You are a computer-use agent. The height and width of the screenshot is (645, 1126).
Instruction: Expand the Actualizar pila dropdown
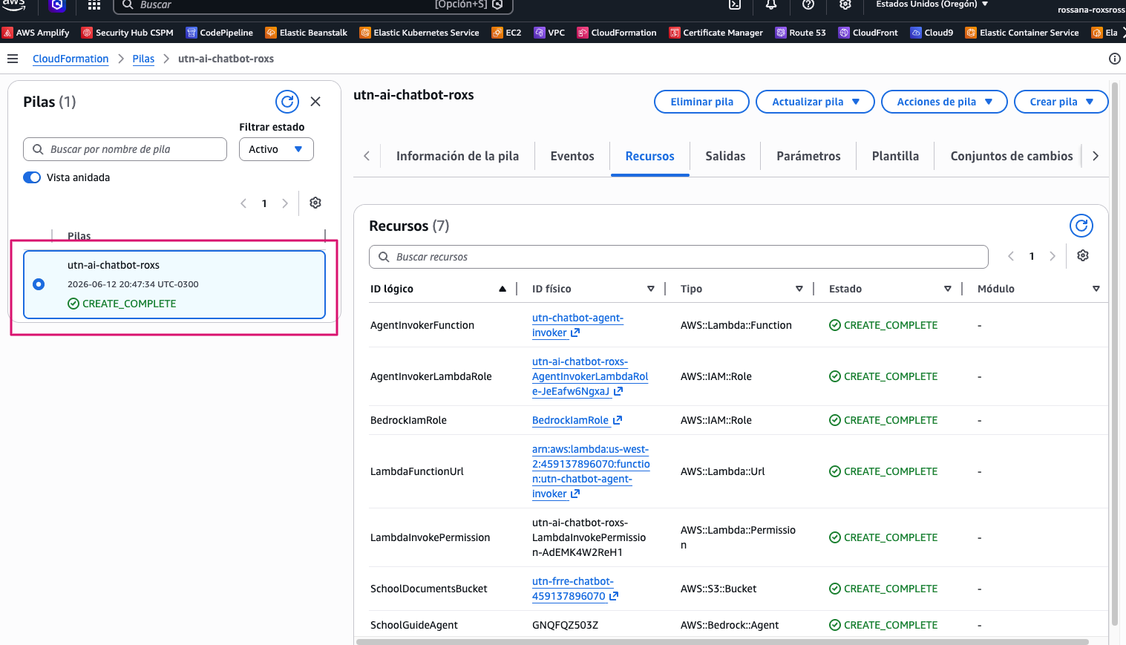click(815, 102)
